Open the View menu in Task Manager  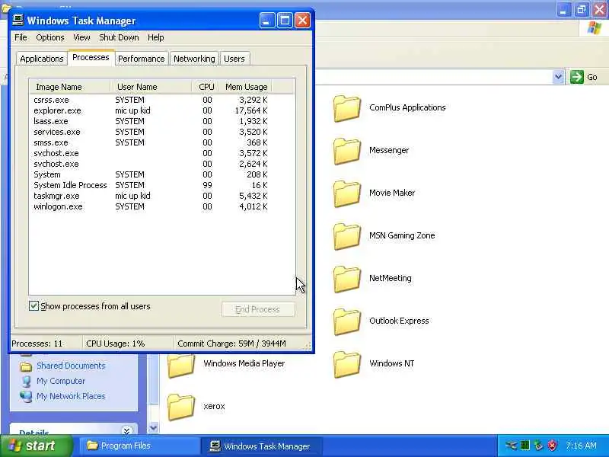click(x=81, y=37)
